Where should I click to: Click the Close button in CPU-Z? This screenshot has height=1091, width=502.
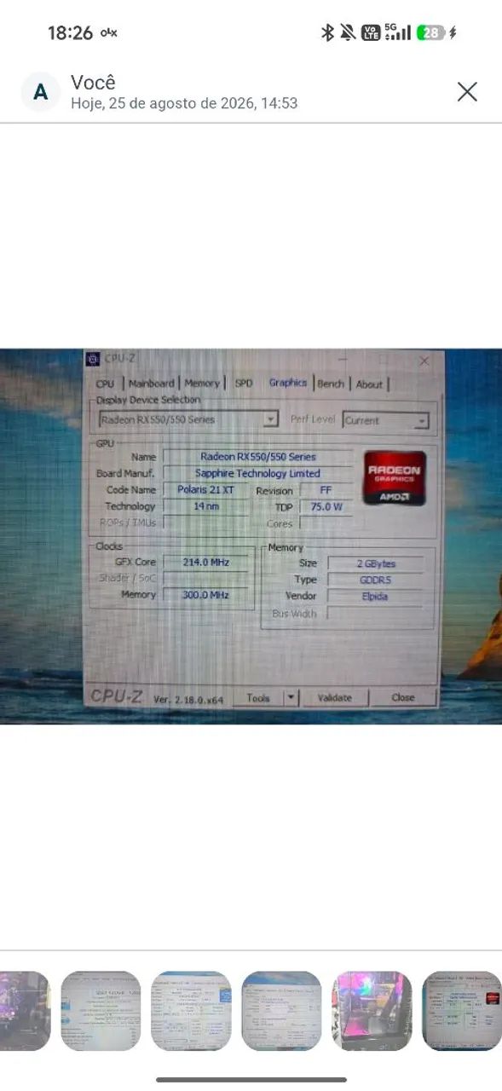(x=403, y=697)
